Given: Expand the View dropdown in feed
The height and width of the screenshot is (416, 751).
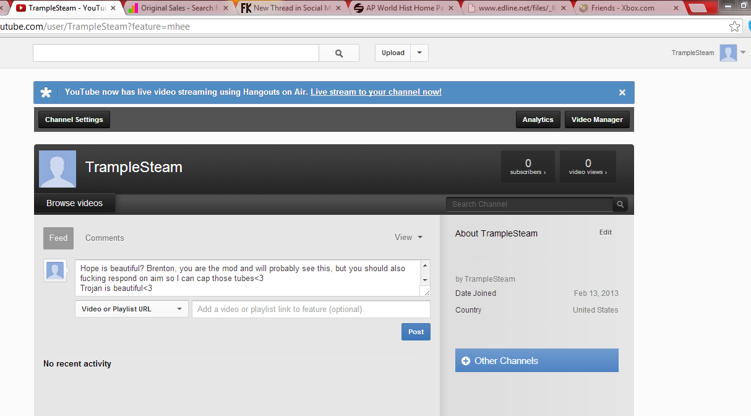Looking at the screenshot, I should [409, 237].
